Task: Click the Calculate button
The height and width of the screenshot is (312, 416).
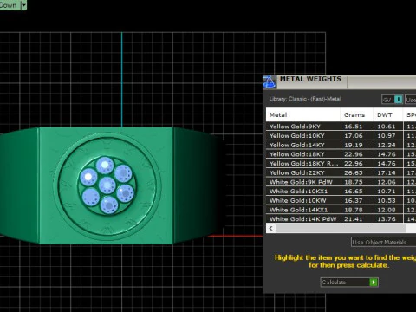Action: 349,282
